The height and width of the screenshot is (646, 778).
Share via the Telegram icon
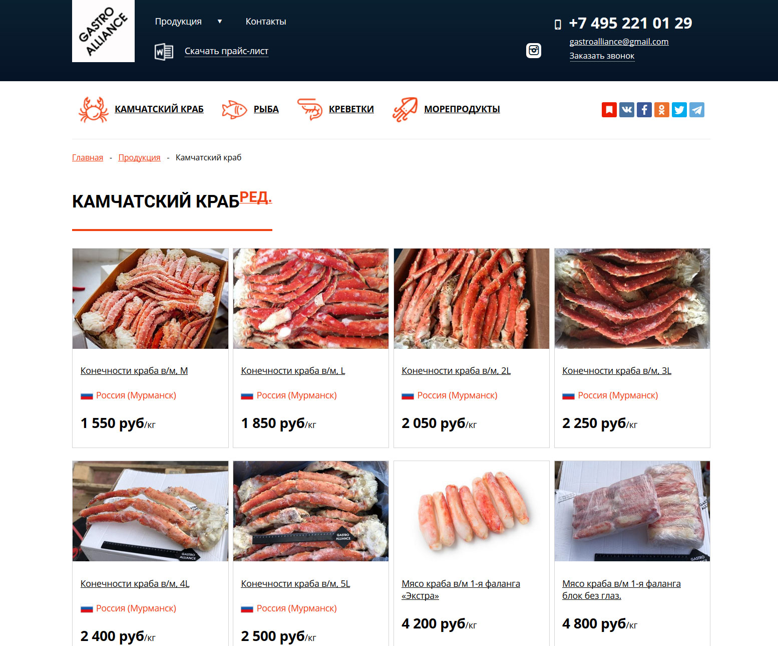[x=697, y=110]
